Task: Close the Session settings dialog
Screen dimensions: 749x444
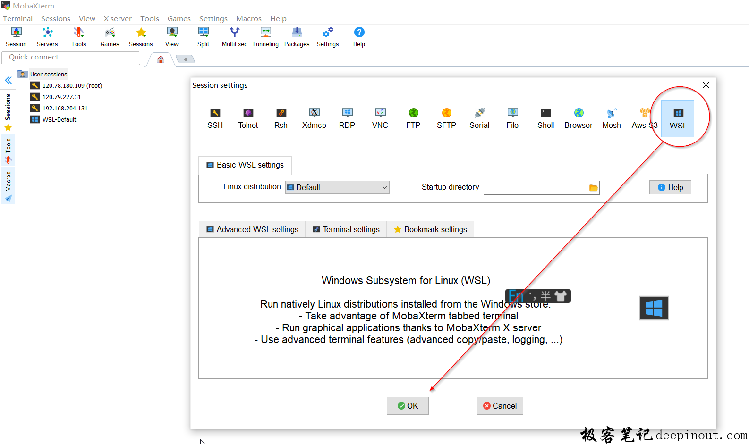Action: coord(706,85)
